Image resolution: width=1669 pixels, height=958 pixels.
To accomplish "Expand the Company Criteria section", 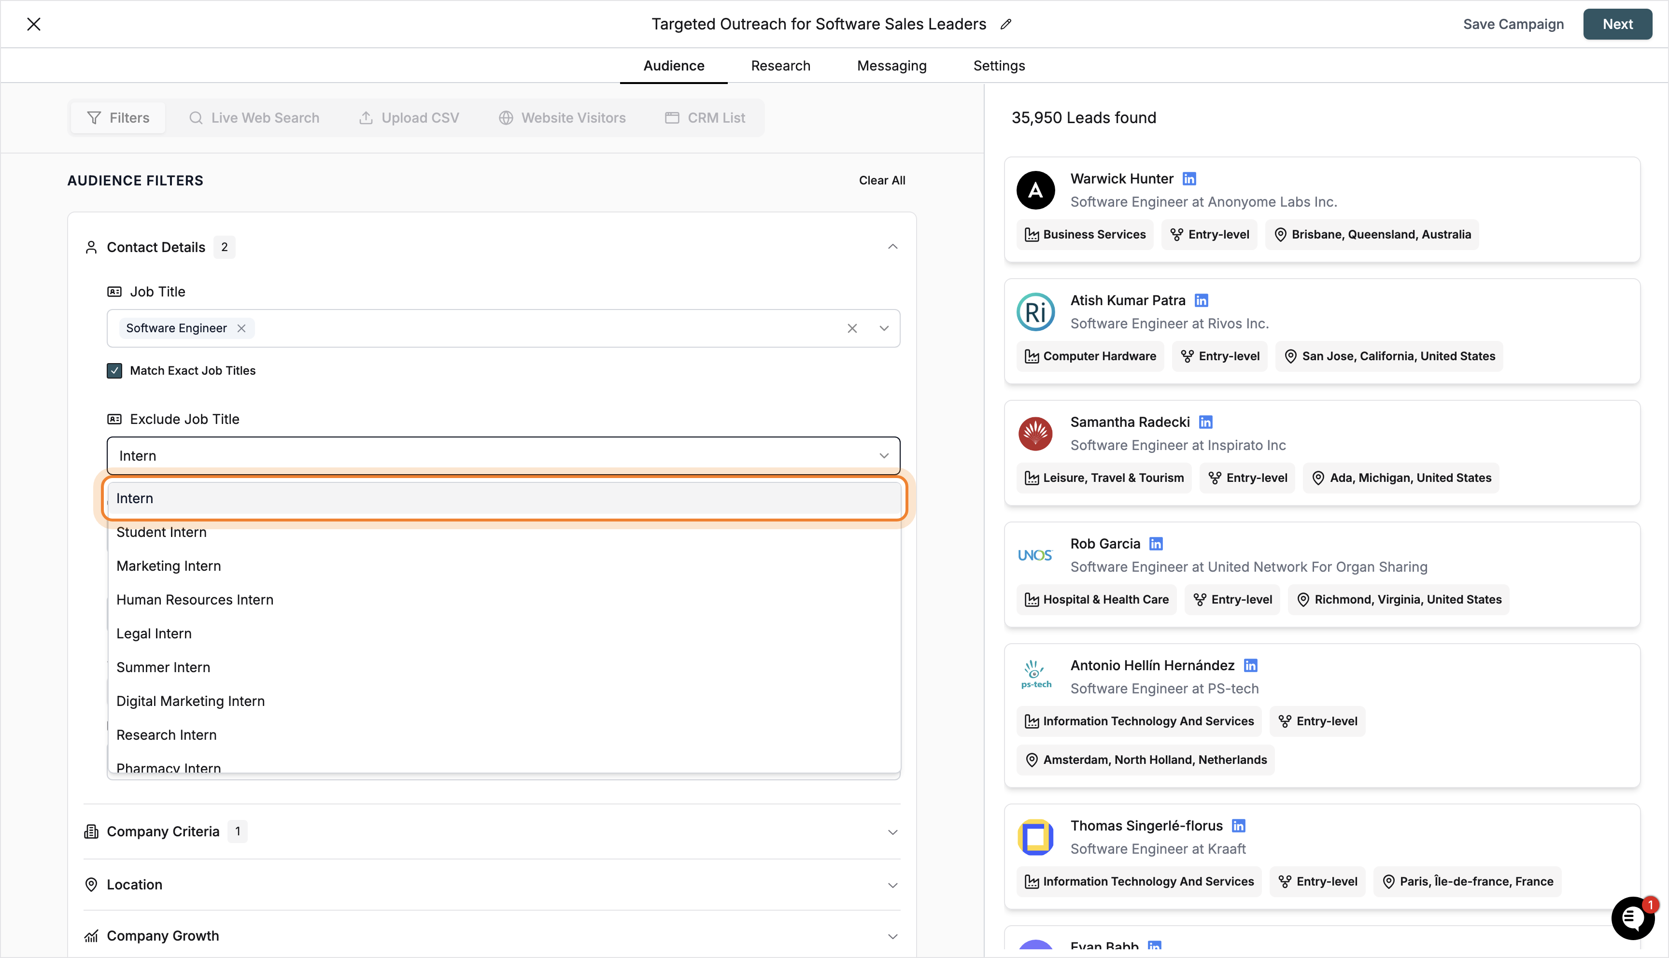I will point(893,831).
